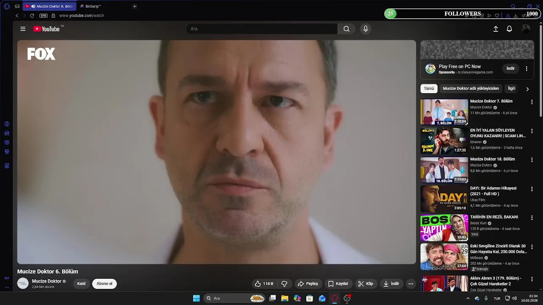Switch input language 'TUR' in tray
Viewport: 543px width, 305px height.
pyautogui.click(x=497, y=298)
